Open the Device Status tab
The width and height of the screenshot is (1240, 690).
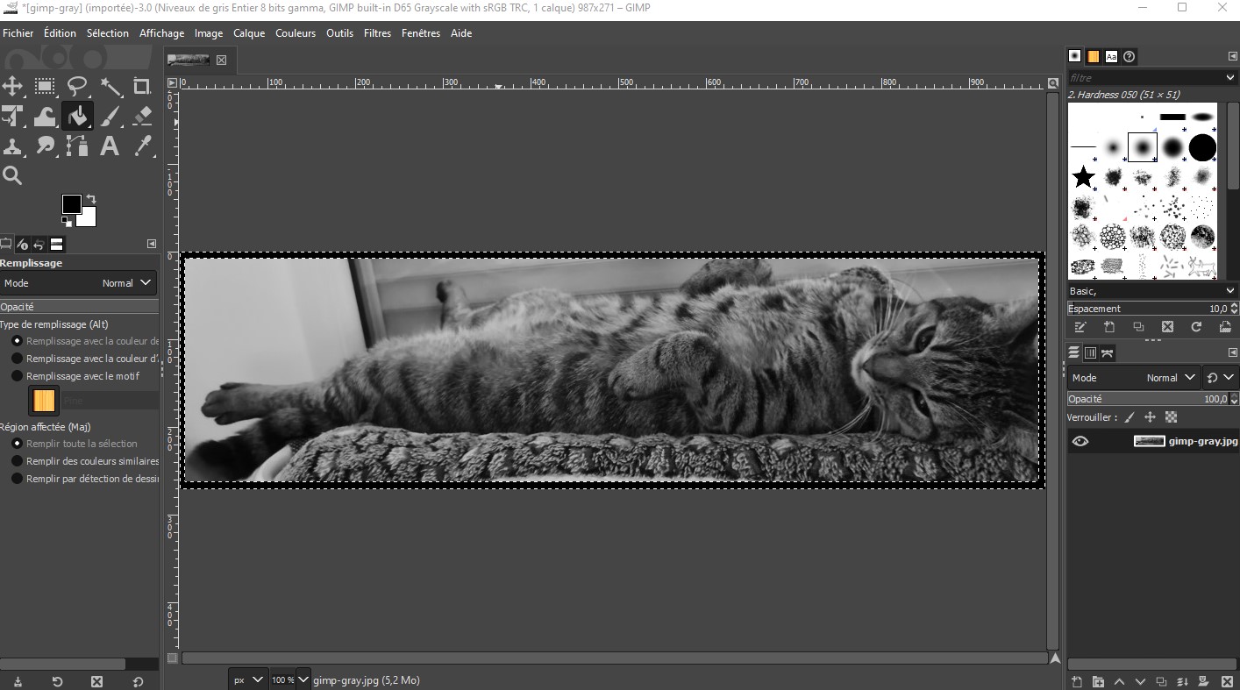(23, 244)
